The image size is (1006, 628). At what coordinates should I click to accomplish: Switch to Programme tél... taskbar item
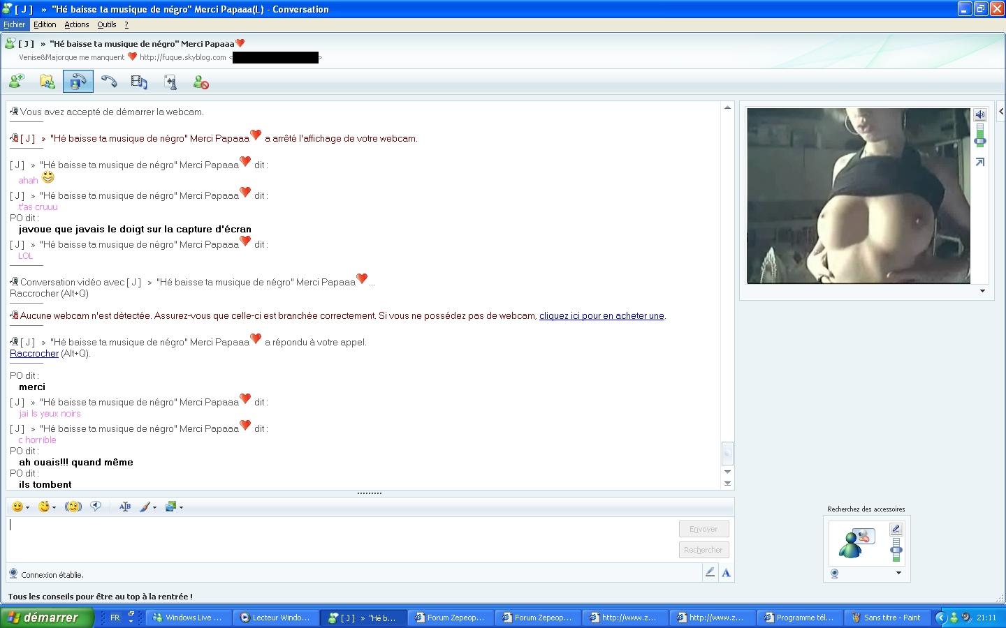click(800, 618)
